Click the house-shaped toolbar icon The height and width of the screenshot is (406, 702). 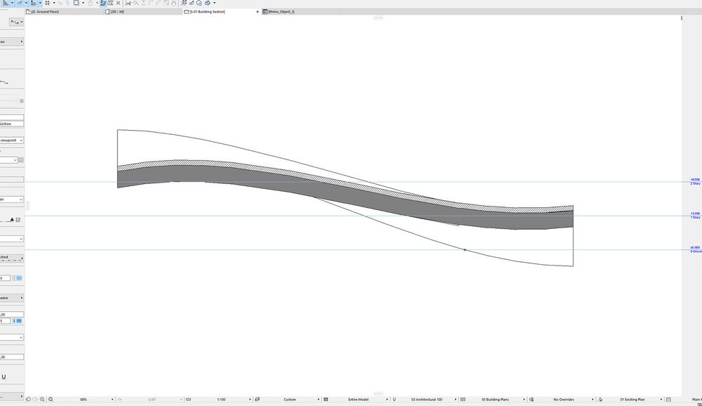pos(174,3)
